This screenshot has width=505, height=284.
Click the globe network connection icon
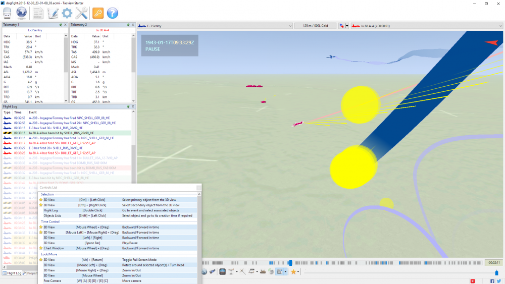(21, 13)
